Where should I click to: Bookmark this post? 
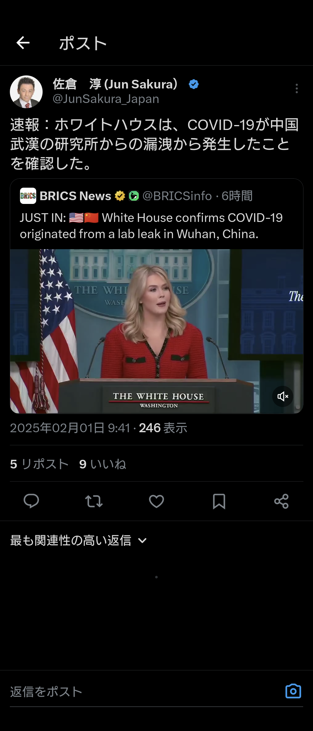(219, 501)
